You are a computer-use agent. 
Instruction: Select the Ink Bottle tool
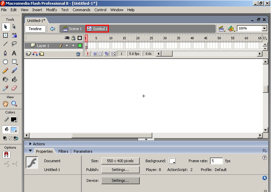point(5,80)
